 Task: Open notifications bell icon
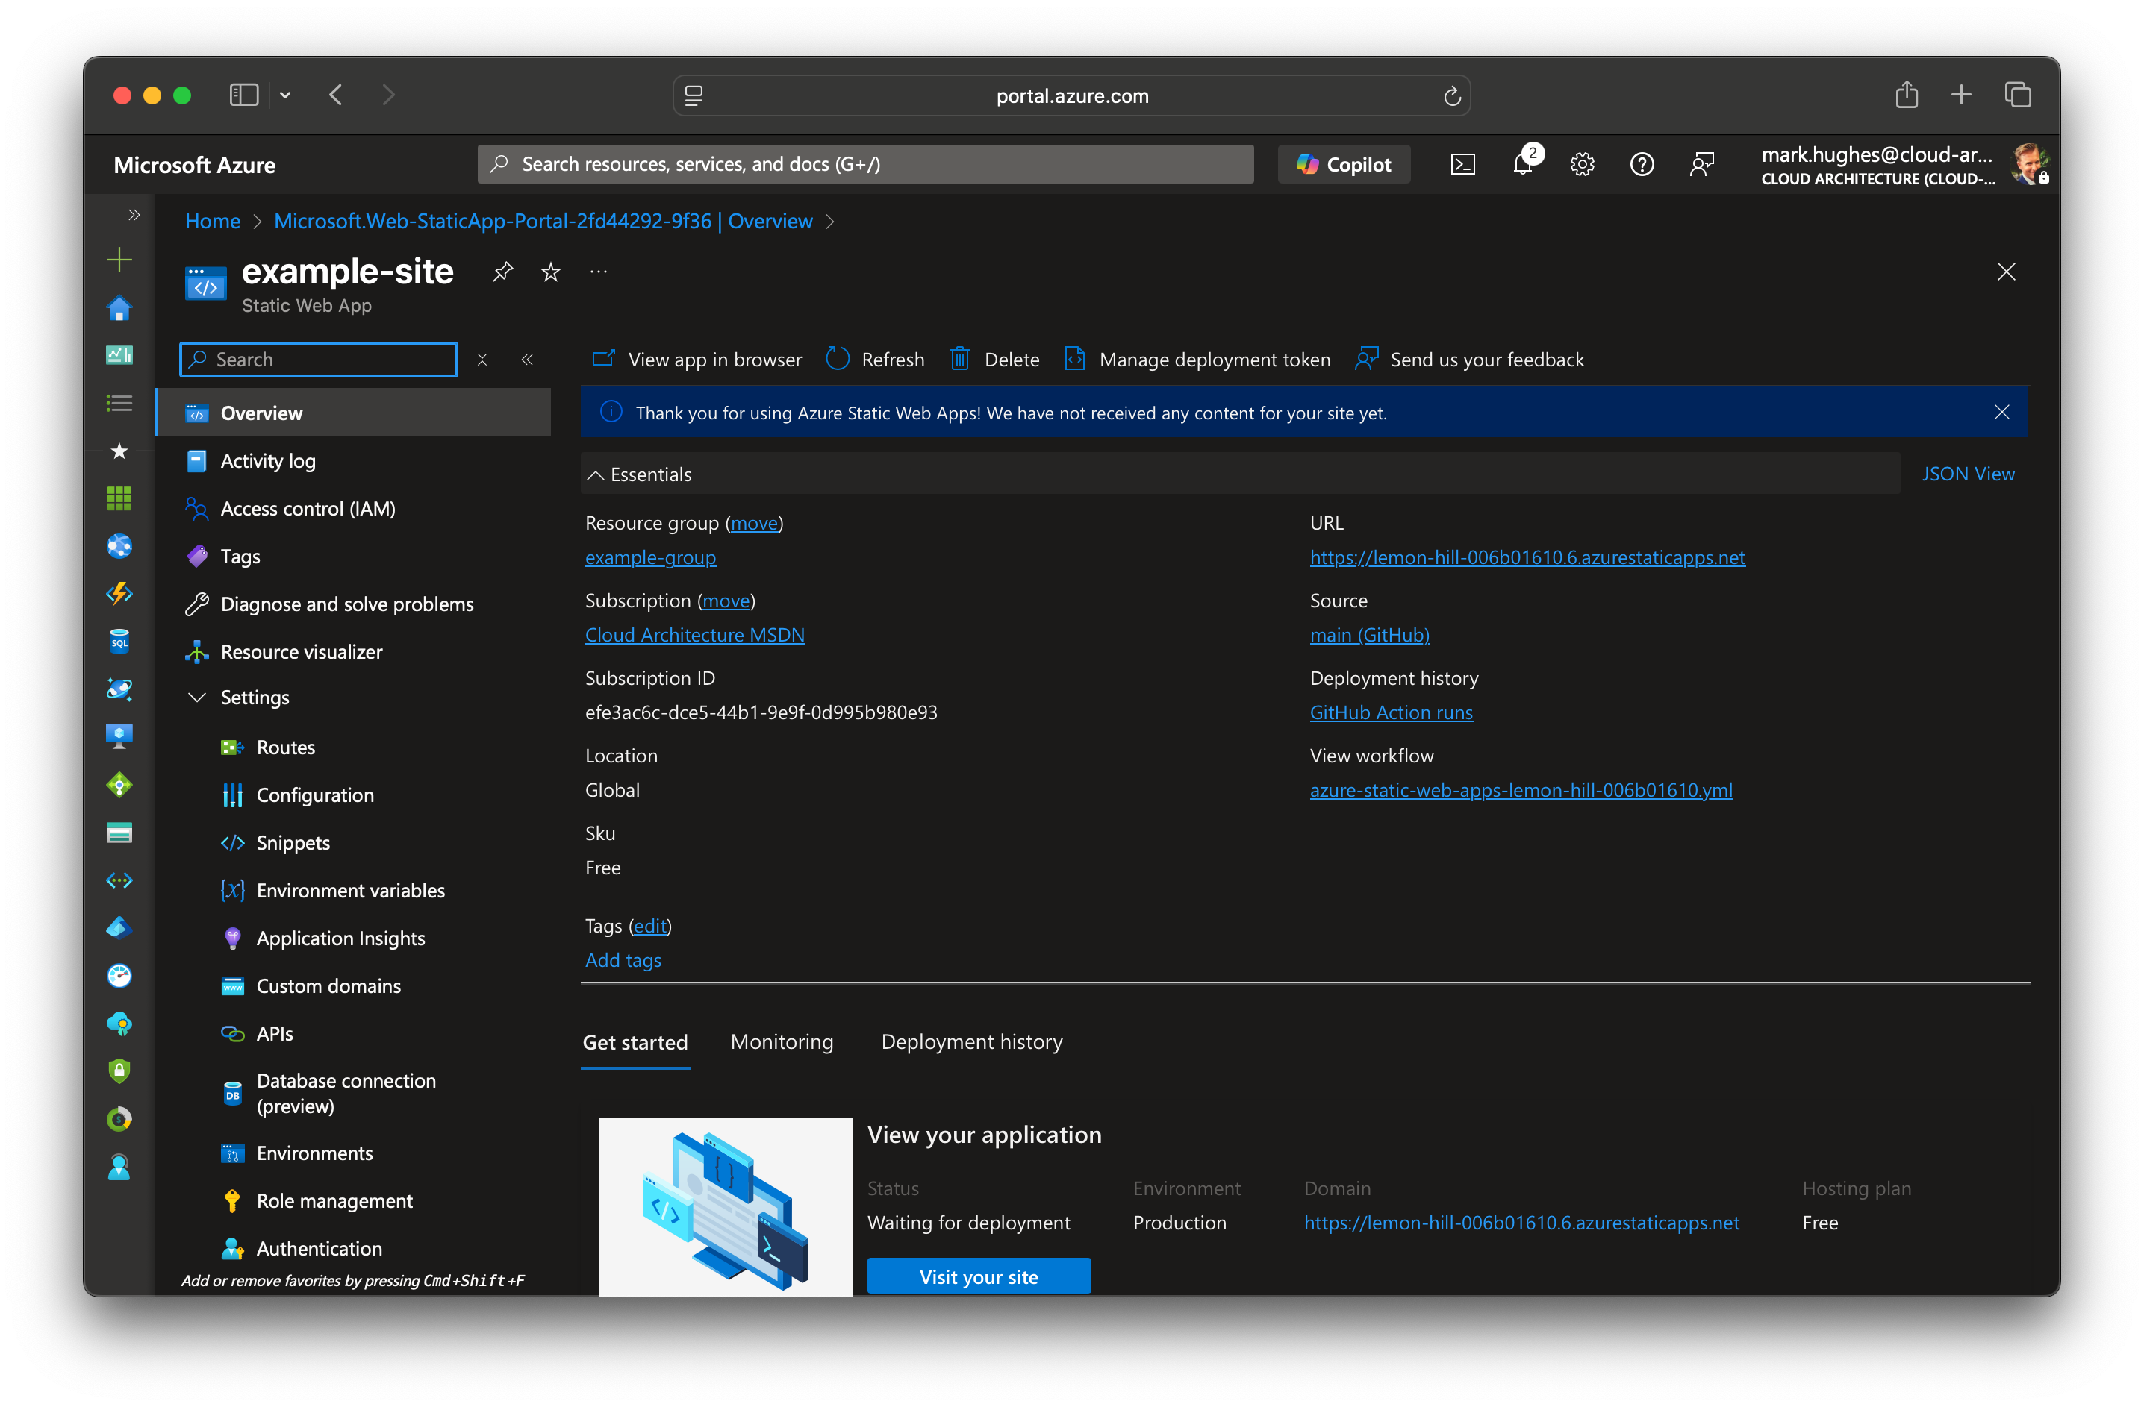[1524, 164]
